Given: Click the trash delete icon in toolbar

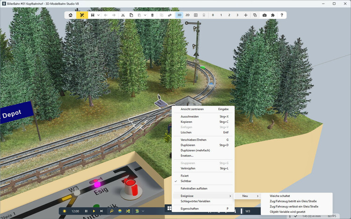Looking at the screenshot, I should click(152, 15).
